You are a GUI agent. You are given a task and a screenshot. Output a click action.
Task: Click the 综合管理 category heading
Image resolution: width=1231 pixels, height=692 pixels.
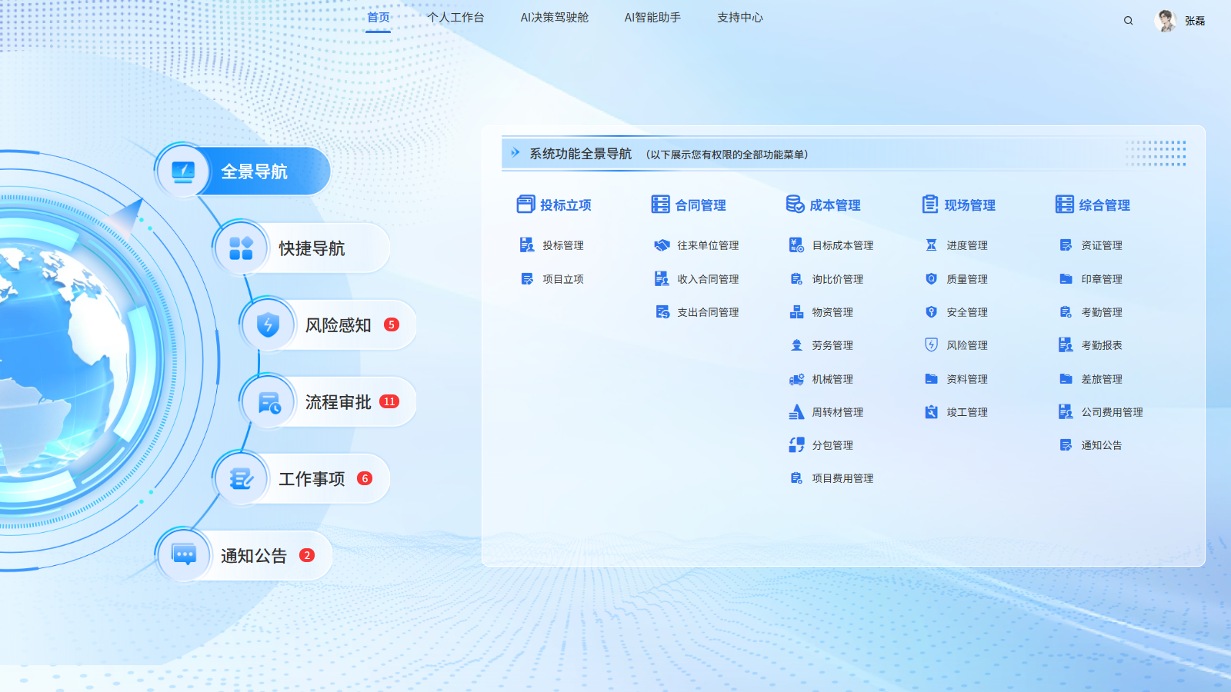tap(1104, 205)
